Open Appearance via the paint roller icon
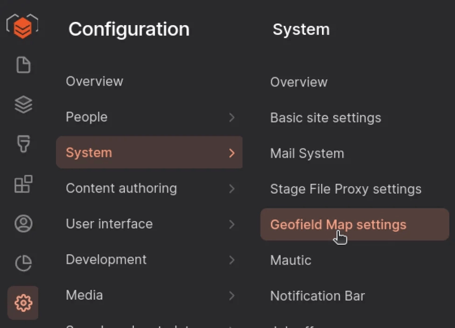Image resolution: width=455 pixels, height=328 pixels. (x=22, y=145)
